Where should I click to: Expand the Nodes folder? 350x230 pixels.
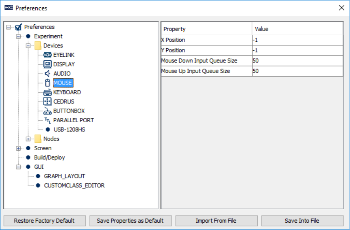pos(28,139)
